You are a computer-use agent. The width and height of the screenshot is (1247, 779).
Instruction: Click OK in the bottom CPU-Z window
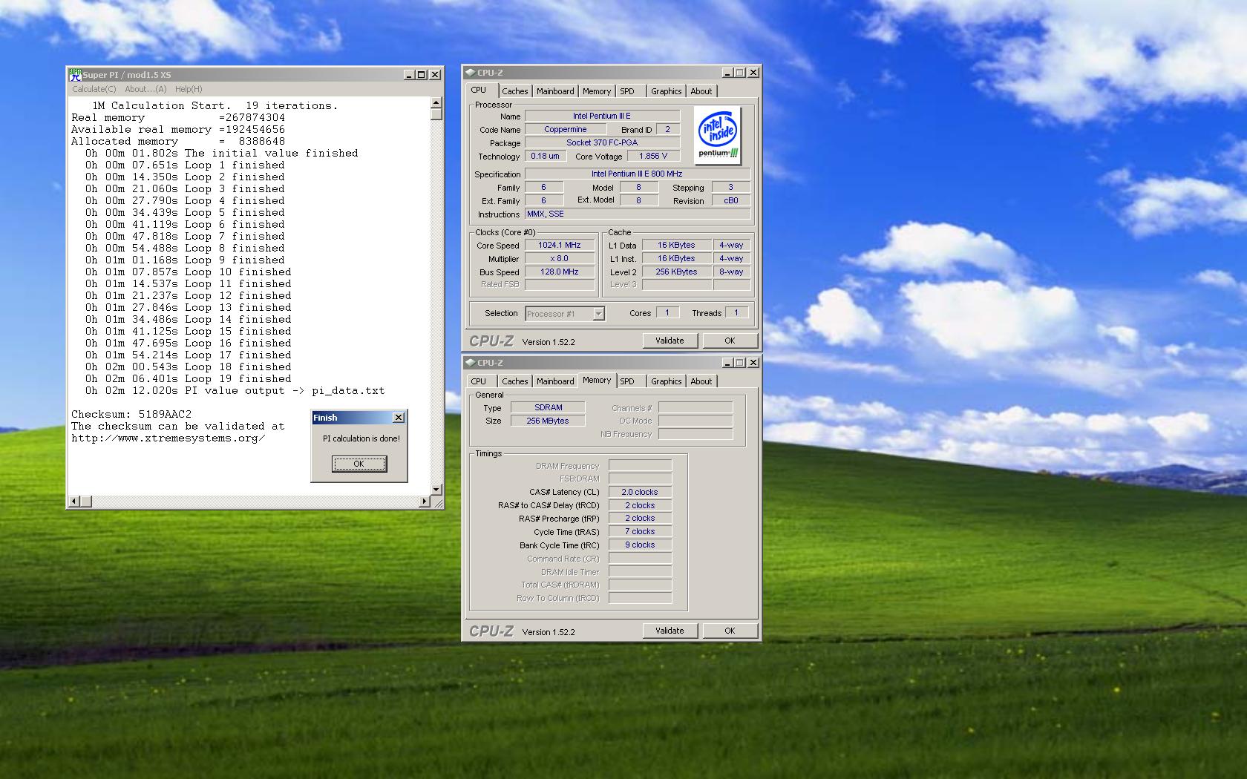click(x=730, y=631)
